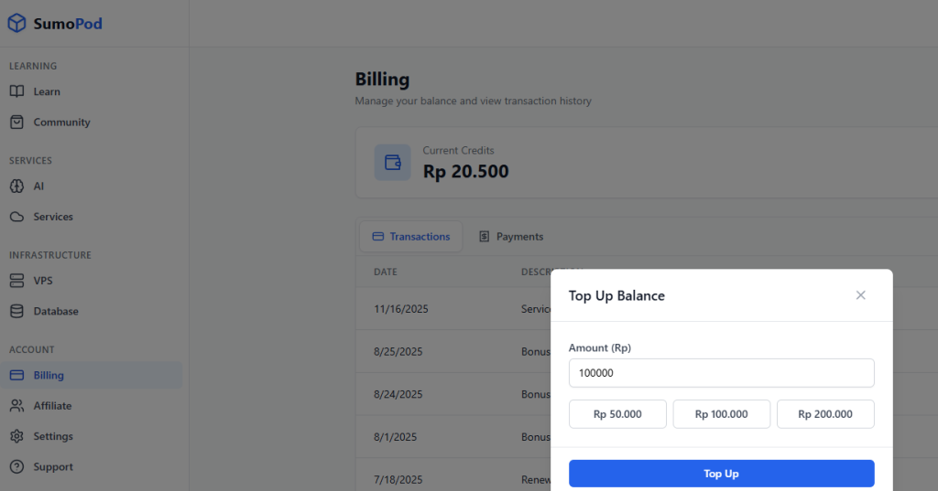The image size is (938, 491).
Task: Close the Top Up Balance dialog
Action: point(860,295)
